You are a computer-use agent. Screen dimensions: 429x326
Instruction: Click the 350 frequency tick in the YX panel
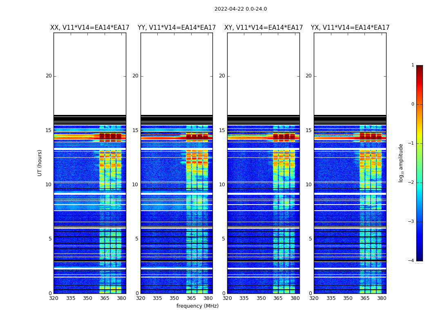(x=348, y=298)
